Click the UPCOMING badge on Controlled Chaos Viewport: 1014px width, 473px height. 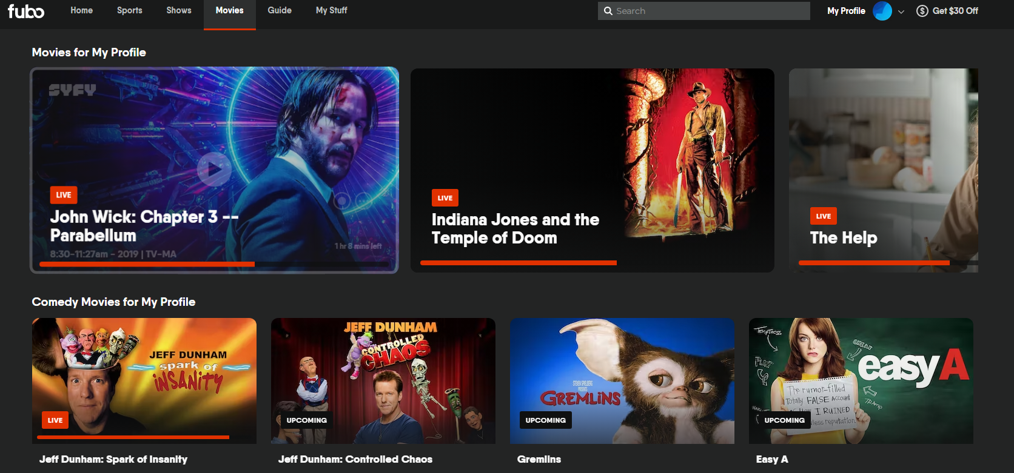[x=307, y=420]
